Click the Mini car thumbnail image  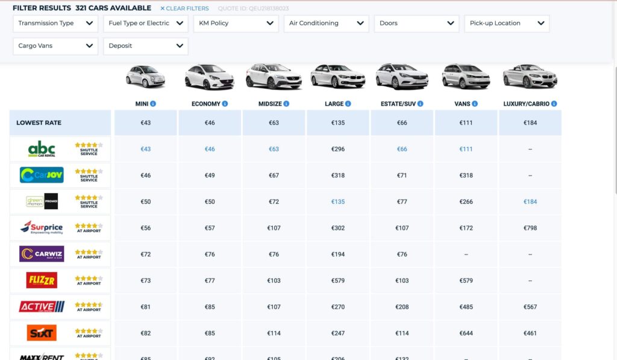point(146,77)
